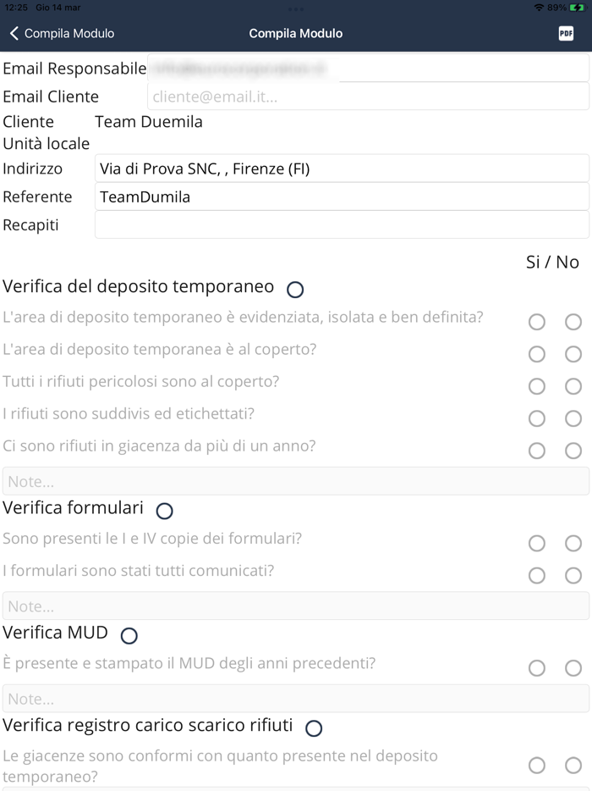Viewport: 592px width, 791px height.
Task: Select the circle next to Verifica formulari
Action: tap(165, 511)
